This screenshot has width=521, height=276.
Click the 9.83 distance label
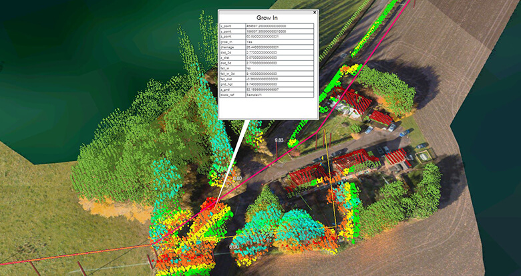[x=280, y=140]
